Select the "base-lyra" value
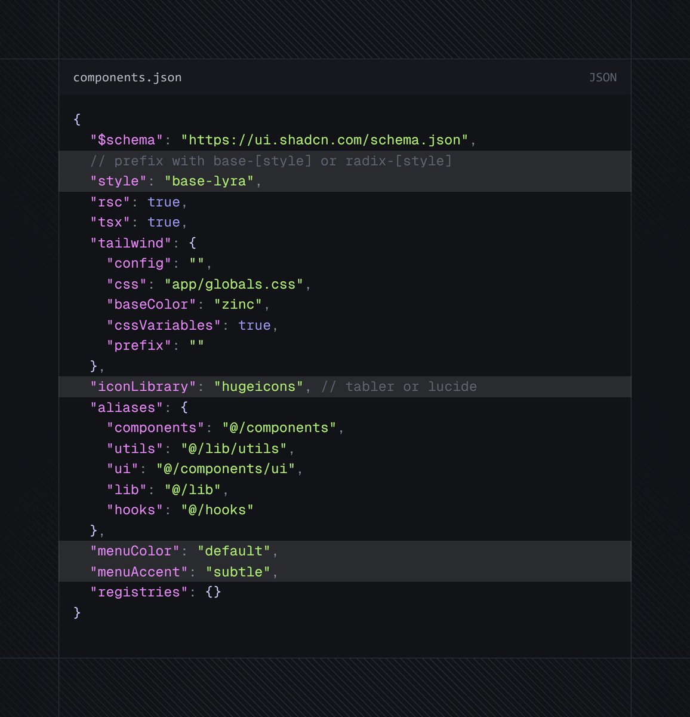This screenshot has width=690, height=717. (x=209, y=181)
